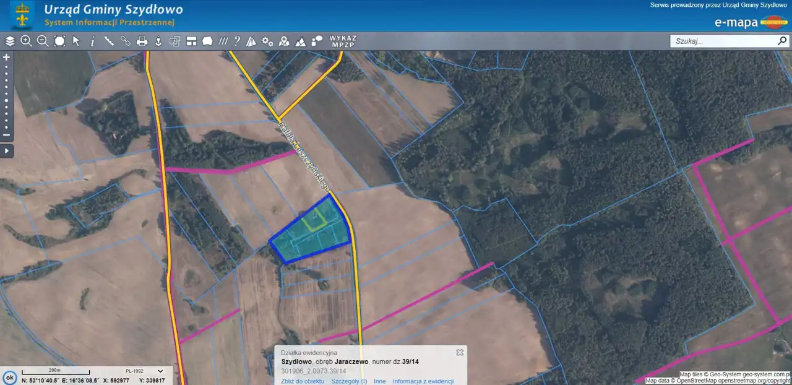Select the zoom in magnifier tool
The image size is (792, 385).
click(x=26, y=41)
